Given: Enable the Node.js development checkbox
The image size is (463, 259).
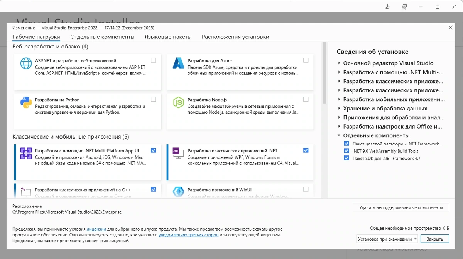Looking at the screenshot, I should tap(306, 99).
